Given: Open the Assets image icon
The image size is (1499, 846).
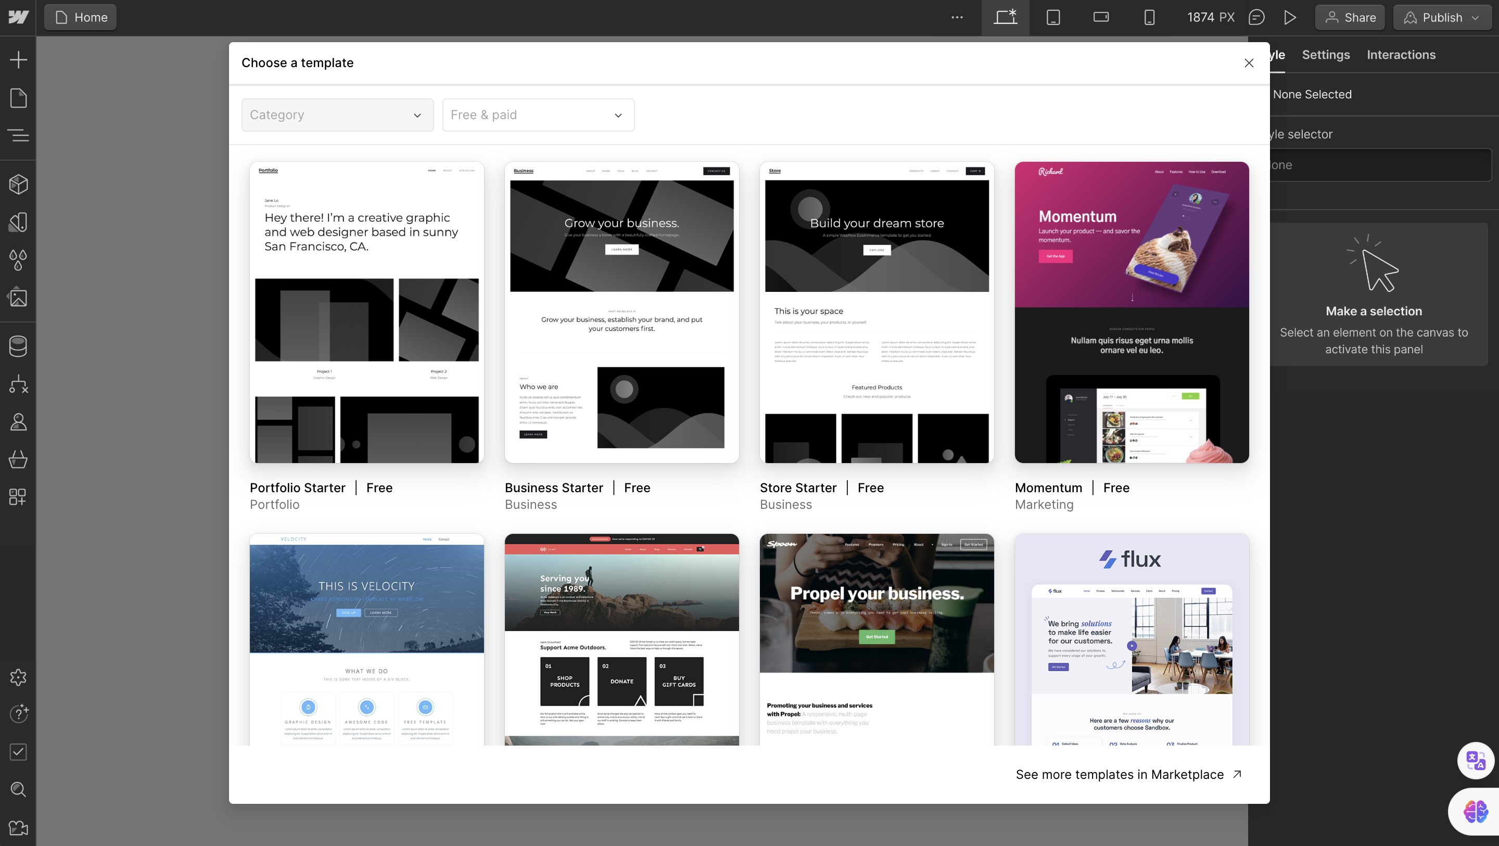Looking at the screenshot, I should [18, 297].
